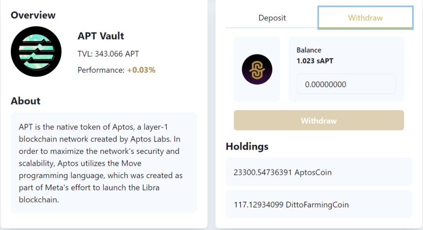Click the +0.03% performance value
Image resolution: width=423 pixels, height=230 pixels.
(x=141, y=70)
